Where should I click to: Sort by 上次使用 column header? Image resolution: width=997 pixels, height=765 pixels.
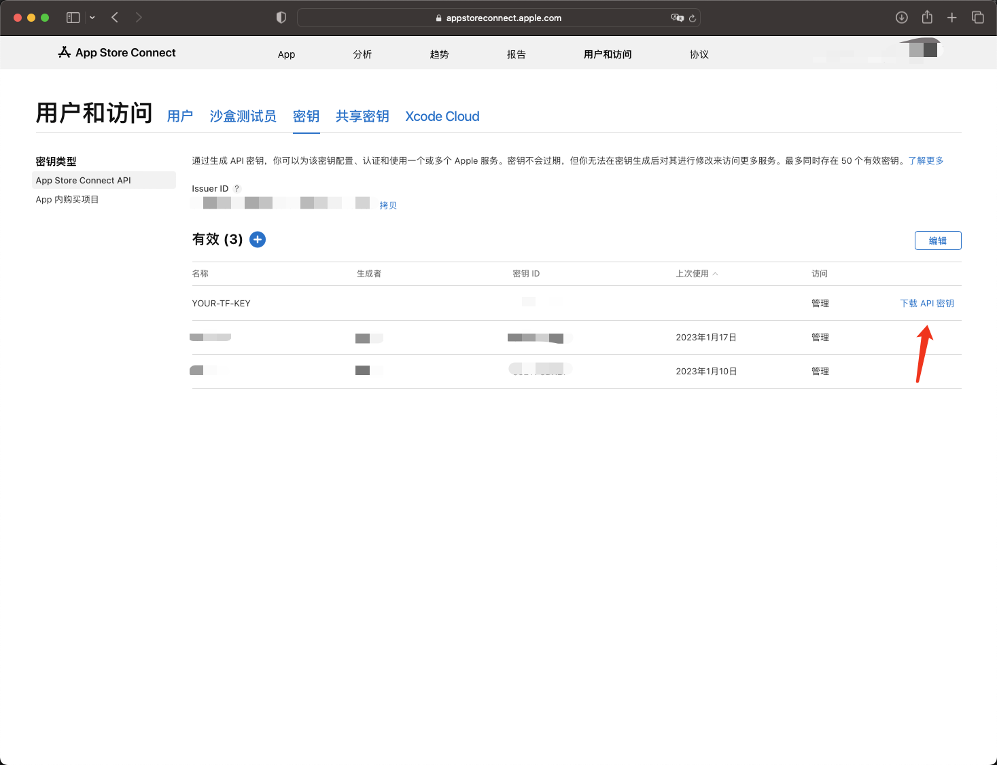[x=697, y=273]
